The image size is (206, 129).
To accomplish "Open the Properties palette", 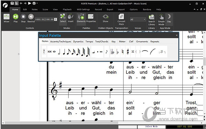I will point(91,18).
